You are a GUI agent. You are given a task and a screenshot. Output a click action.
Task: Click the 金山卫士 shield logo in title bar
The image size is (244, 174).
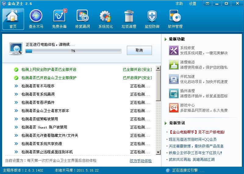(4, 3)
